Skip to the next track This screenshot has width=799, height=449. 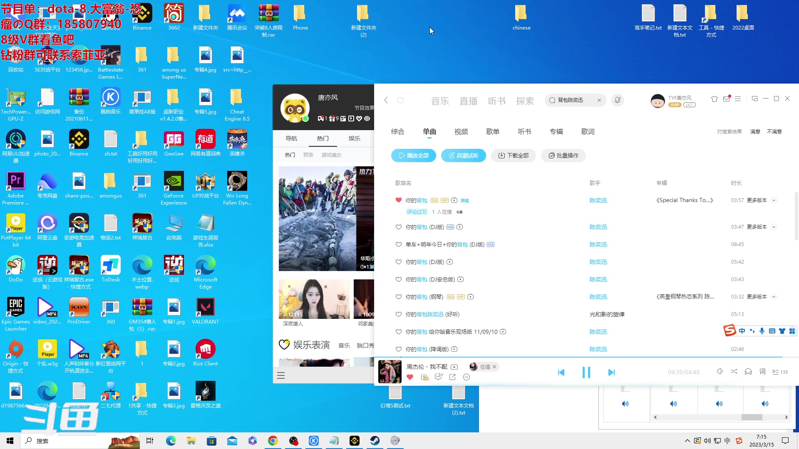pyautogui.click(x=611, y=372)
